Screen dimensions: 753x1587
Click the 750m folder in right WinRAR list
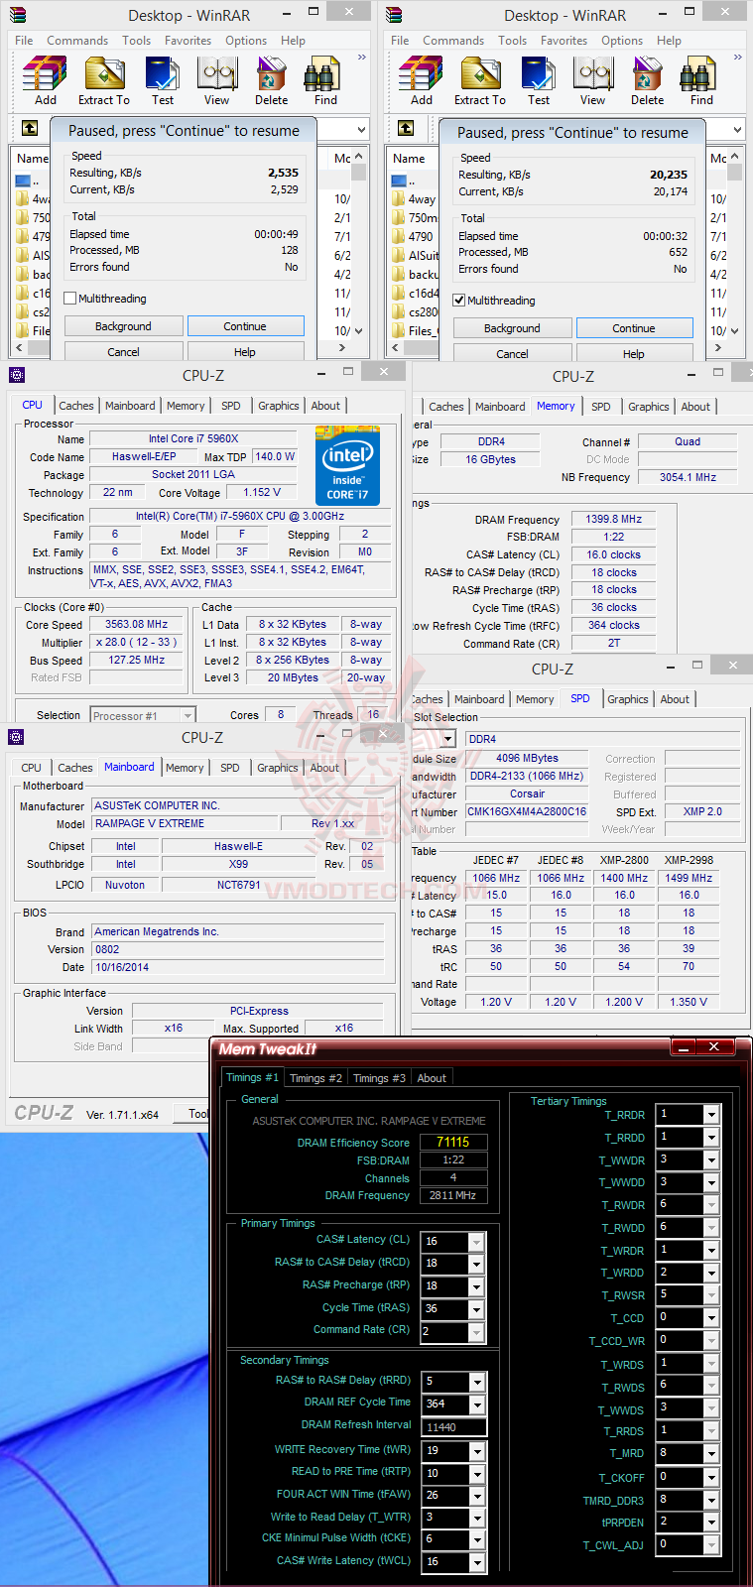(415, 218)
